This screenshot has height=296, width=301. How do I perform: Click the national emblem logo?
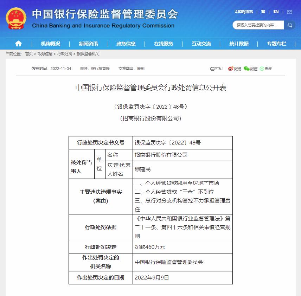click(15, 18)
